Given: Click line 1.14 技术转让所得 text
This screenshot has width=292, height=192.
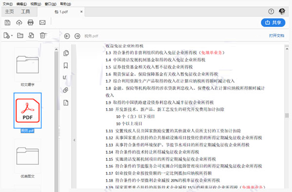Looking at the screenshot, I should click(x=152, y=152).
